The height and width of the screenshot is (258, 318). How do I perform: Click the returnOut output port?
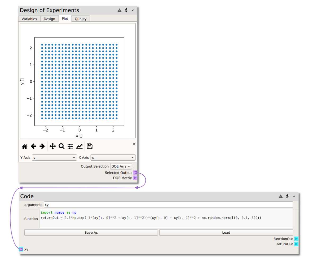[296, 244]
